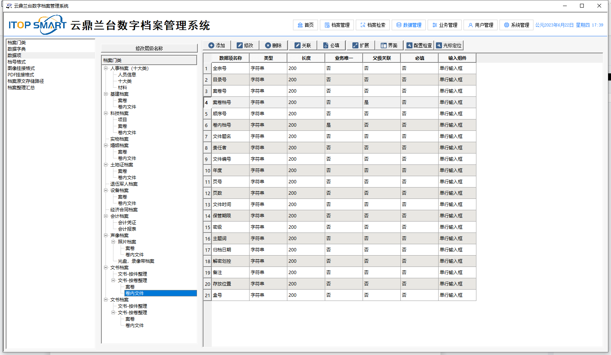Click the 界面 (Interface) toolbar icon
This screenshot has height=355, width=611.
click(384, 45)
